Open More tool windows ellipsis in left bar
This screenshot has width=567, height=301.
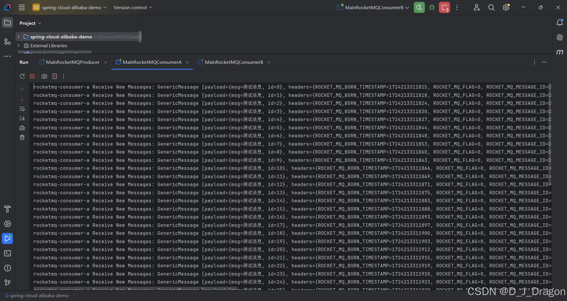tap(7, 56)
